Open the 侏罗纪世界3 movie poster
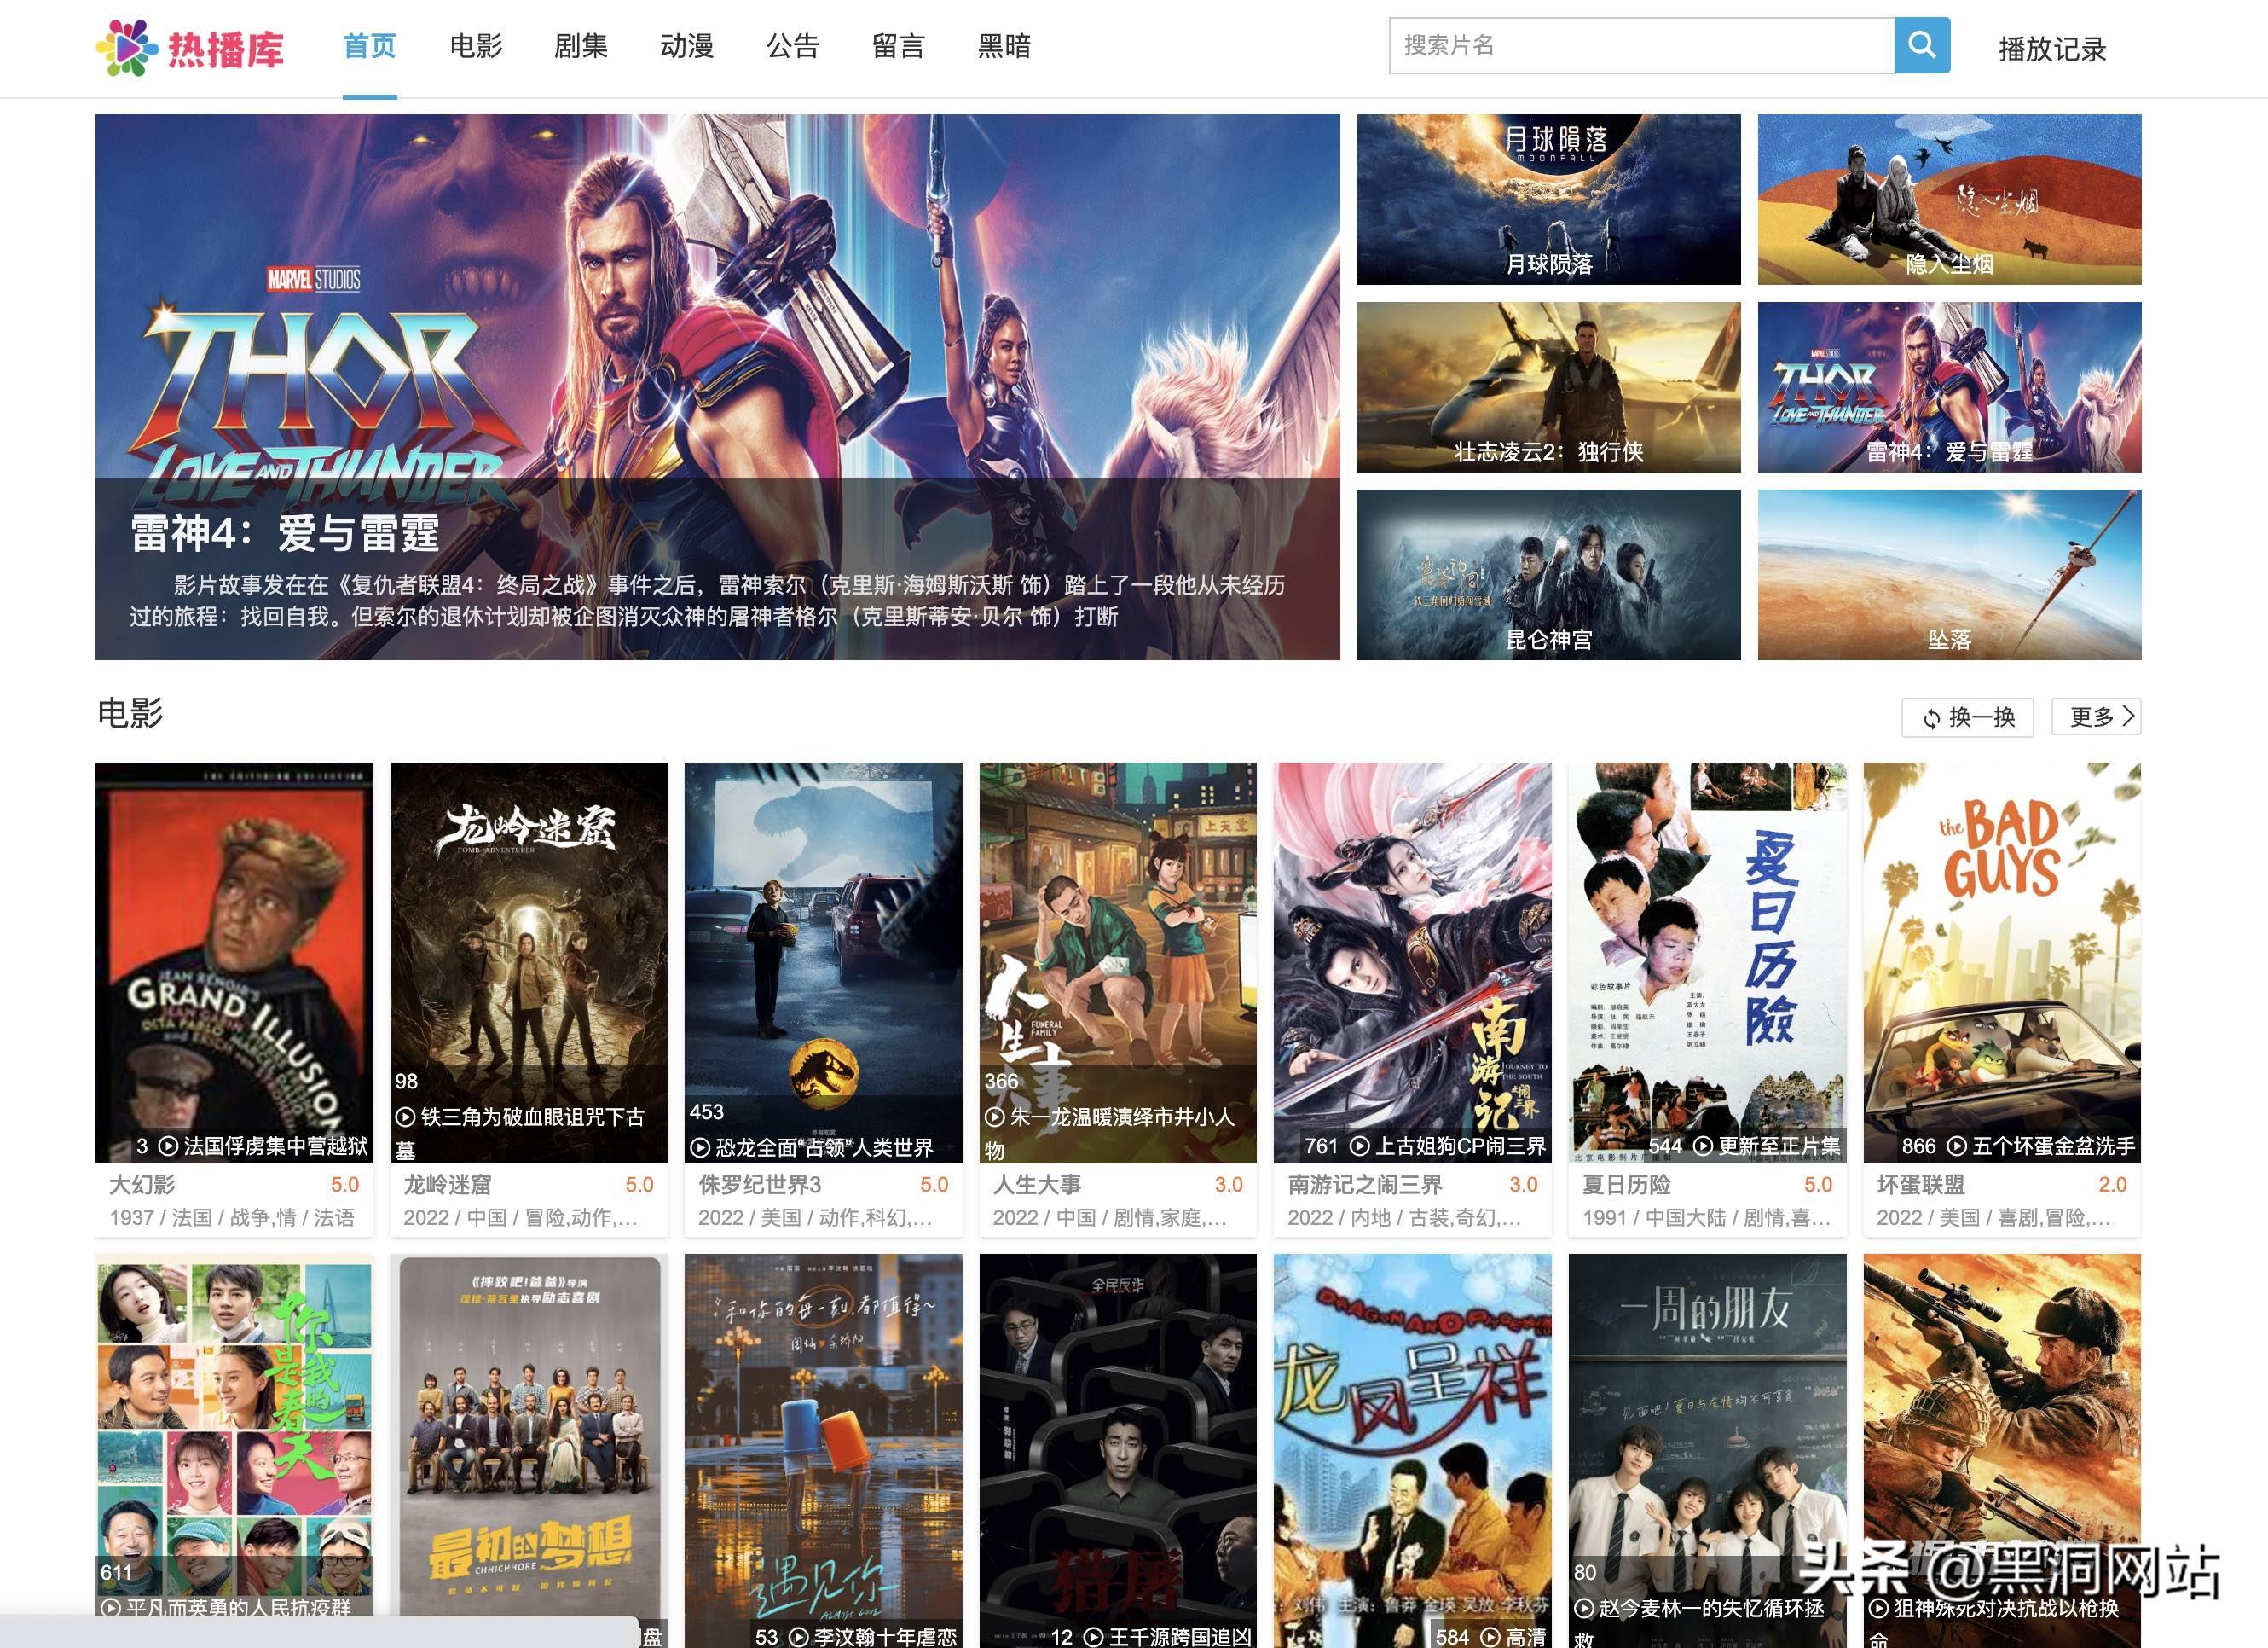 823,962
